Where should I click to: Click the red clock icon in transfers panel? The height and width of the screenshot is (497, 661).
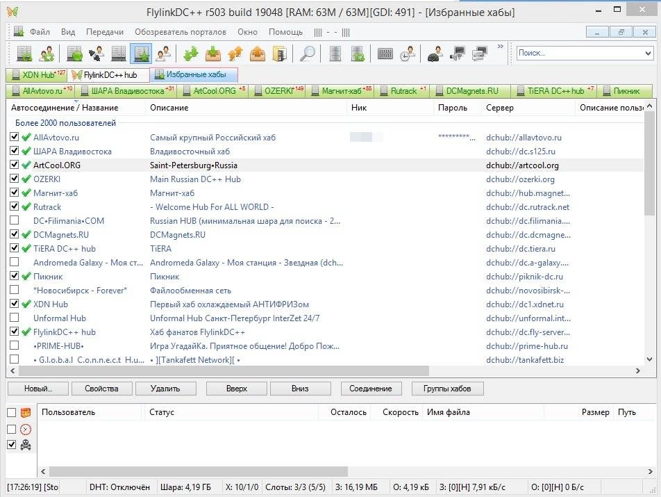26,430
